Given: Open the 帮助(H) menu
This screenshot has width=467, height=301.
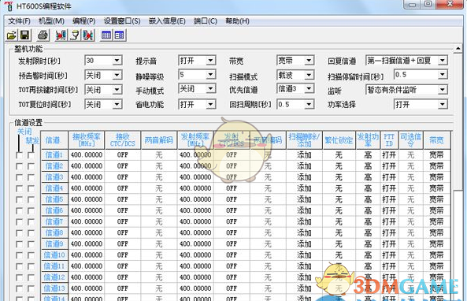Looking at the screenshot, I should [237, 21].
